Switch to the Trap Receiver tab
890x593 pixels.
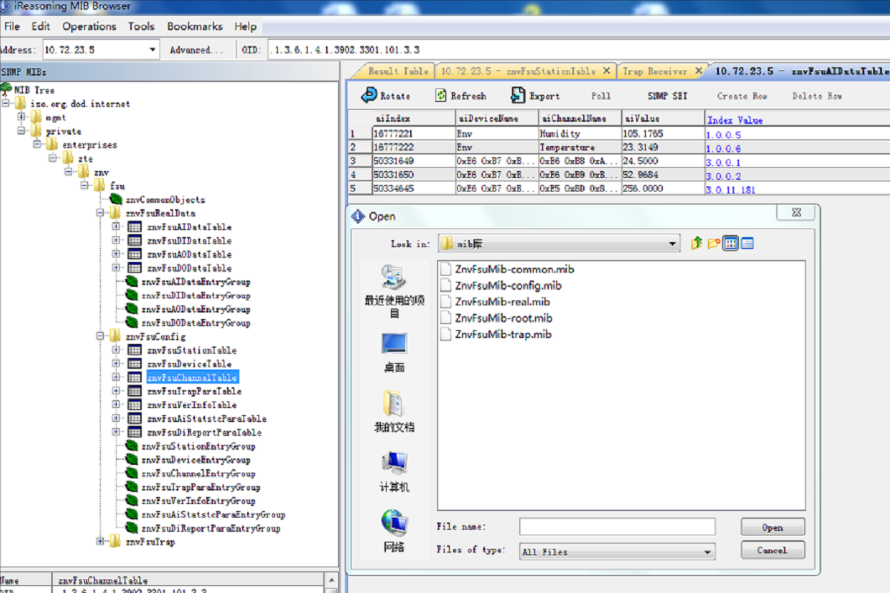[x=654, y=71]
